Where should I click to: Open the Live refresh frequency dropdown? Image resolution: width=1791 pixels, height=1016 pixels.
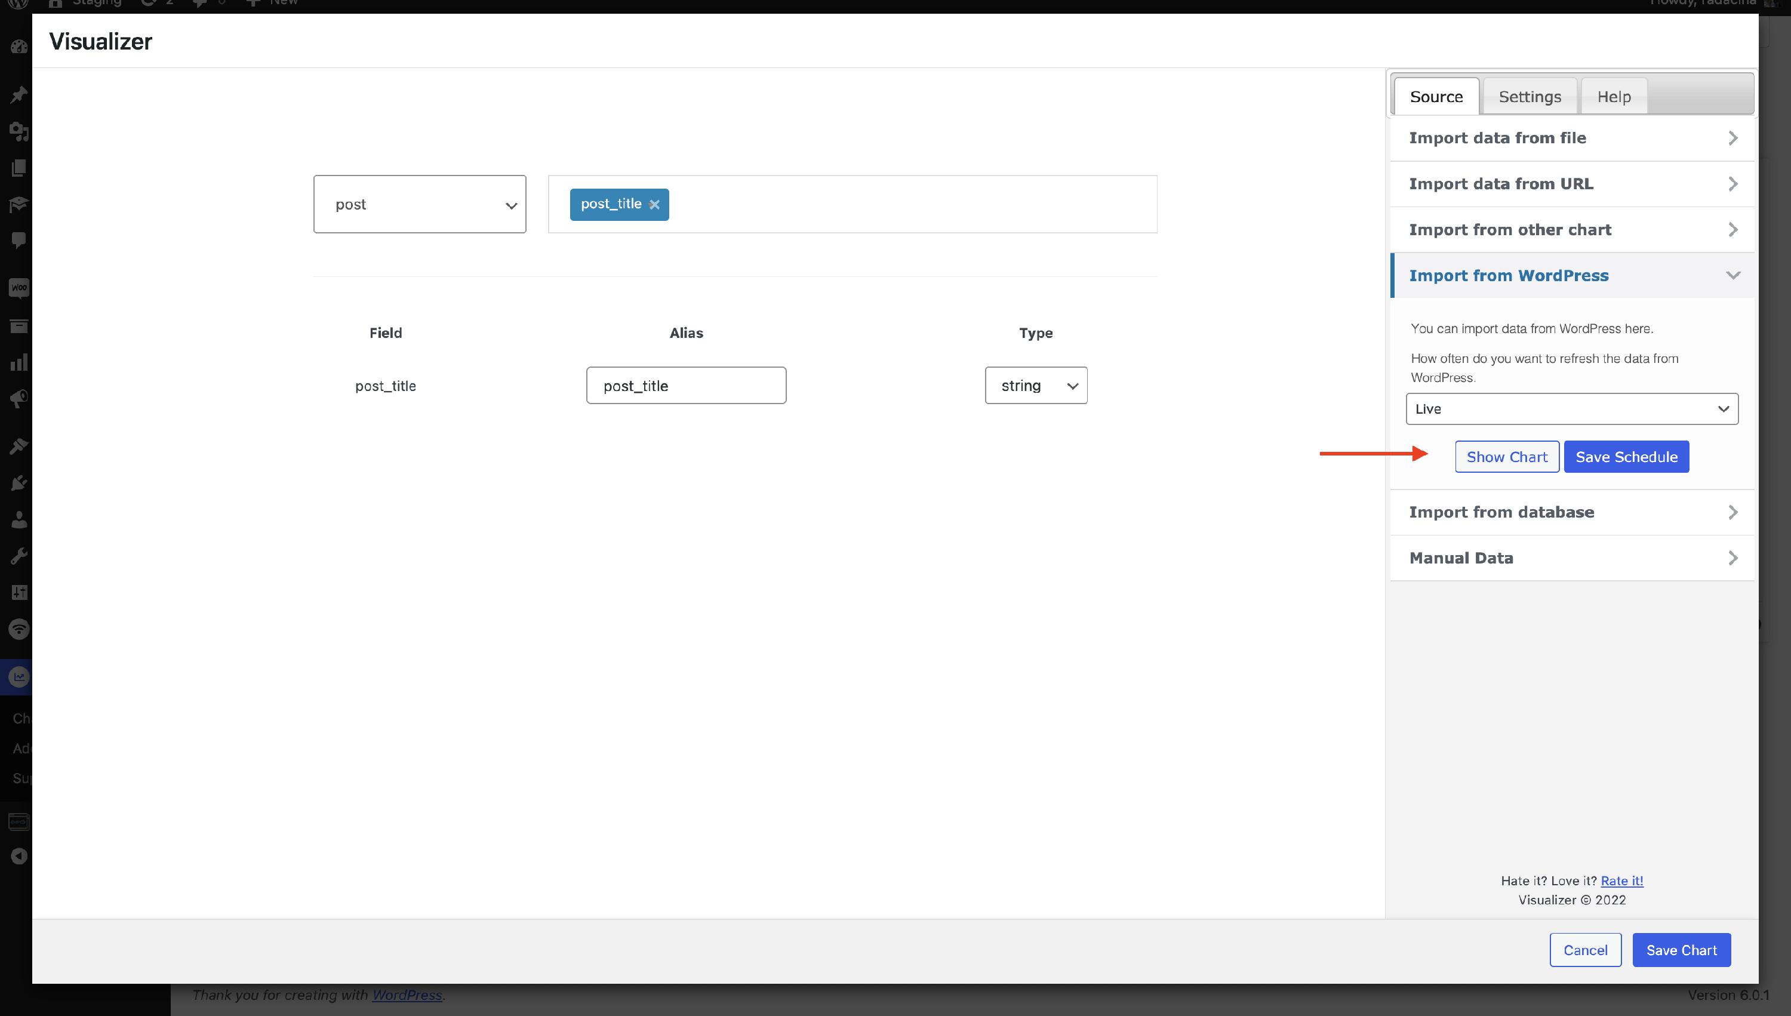(x=1571, y=409)
